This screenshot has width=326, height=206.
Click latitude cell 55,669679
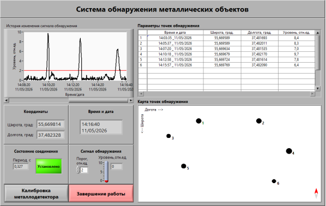point(222,54)
